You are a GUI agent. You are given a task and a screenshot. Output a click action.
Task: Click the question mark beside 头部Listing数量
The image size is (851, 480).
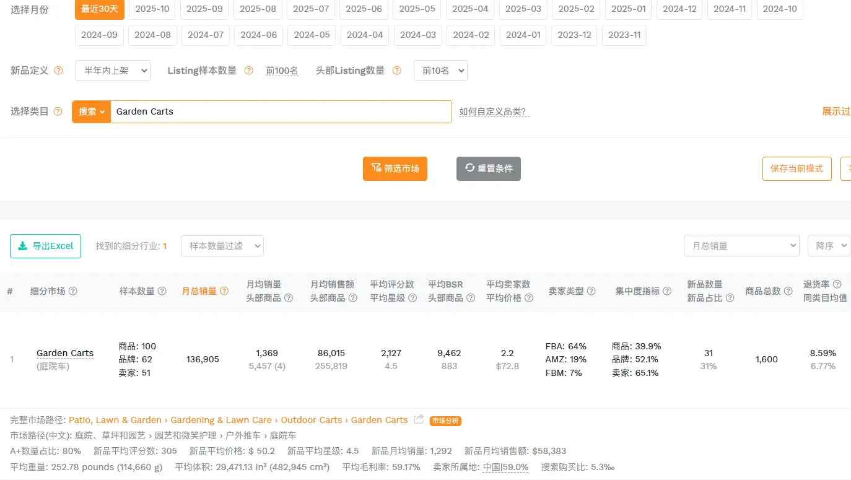(x=396, y=70)
